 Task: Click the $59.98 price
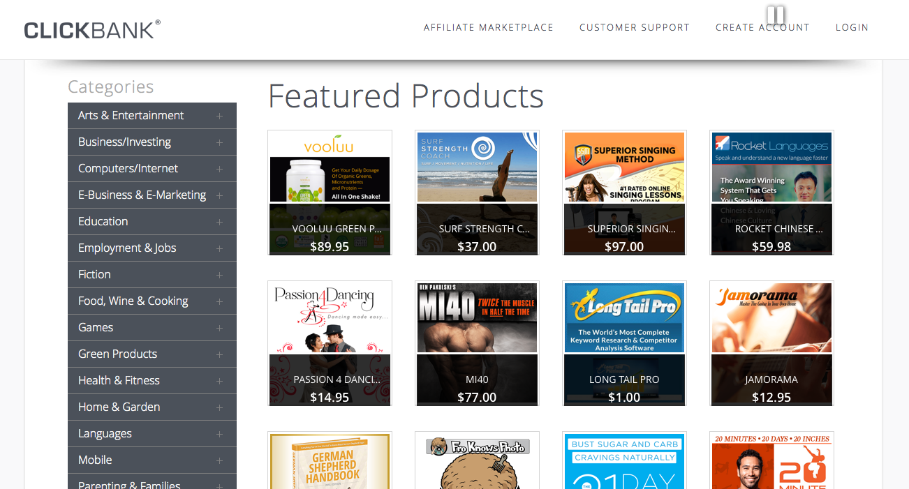771,246
